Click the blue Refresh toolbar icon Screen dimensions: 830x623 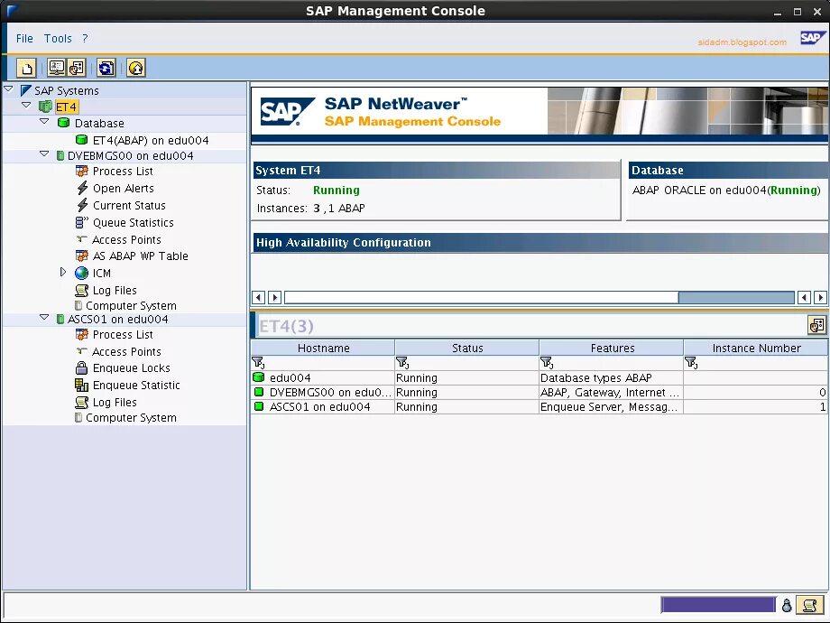[x=106, y=68]
